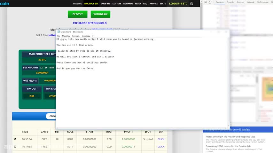Open the EXCHANGE BITCOIN GOLD link
The height and width of the screenshot is (153, 273).
tap(90, 23)
